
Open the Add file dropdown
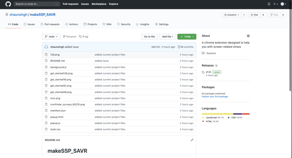click(x=167, y=37)
